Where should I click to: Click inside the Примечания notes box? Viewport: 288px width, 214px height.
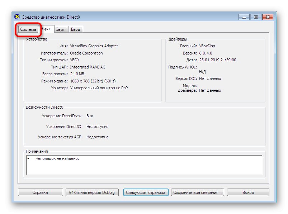pyautogui.click(x=145, y=165)
